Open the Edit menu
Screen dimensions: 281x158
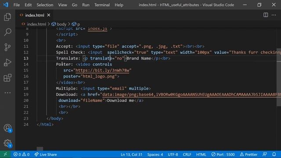[28, 5]
